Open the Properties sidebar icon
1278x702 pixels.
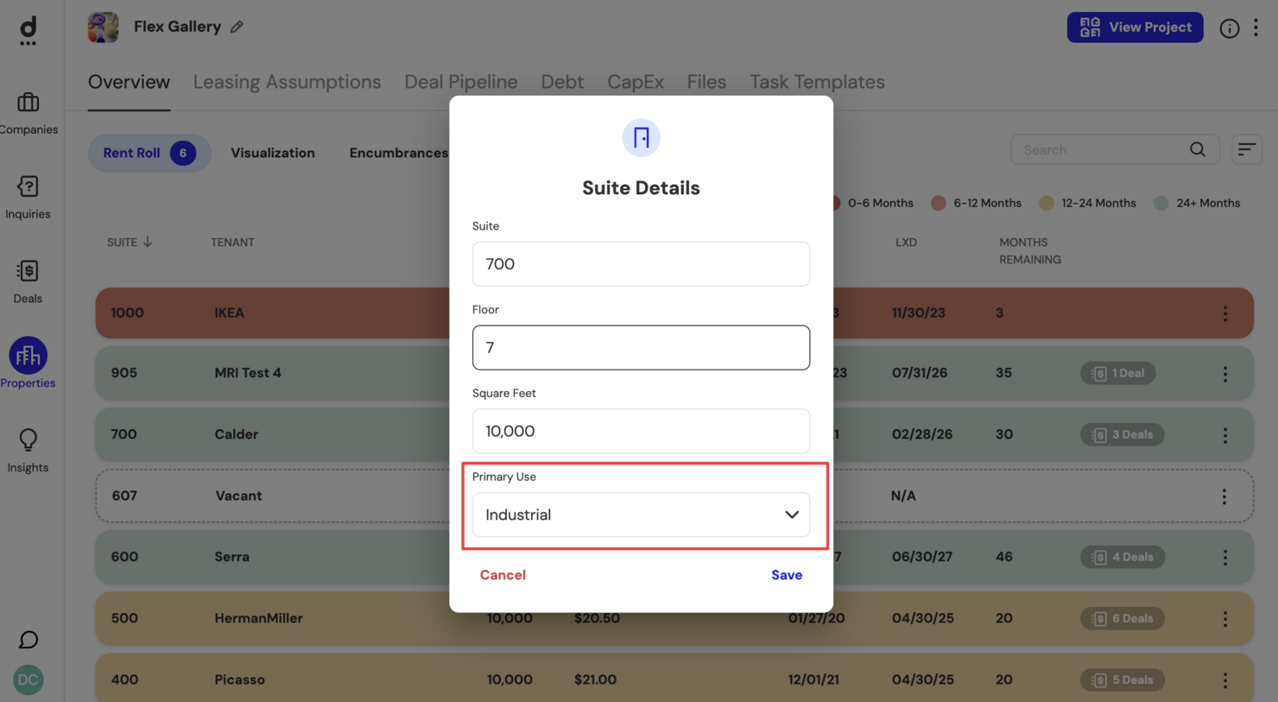28,356
